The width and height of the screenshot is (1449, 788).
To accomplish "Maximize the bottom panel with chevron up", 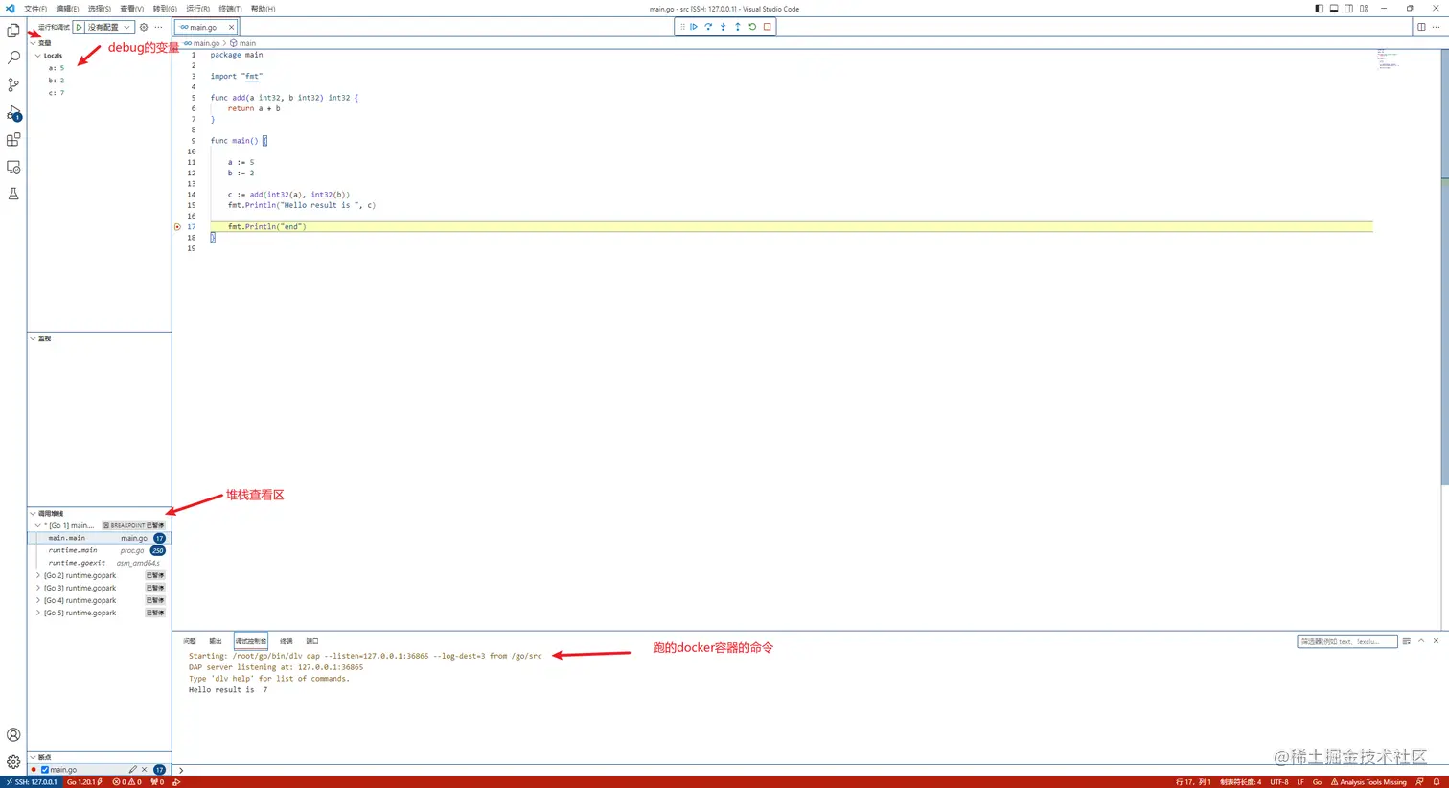I will tap(1421, 641).
